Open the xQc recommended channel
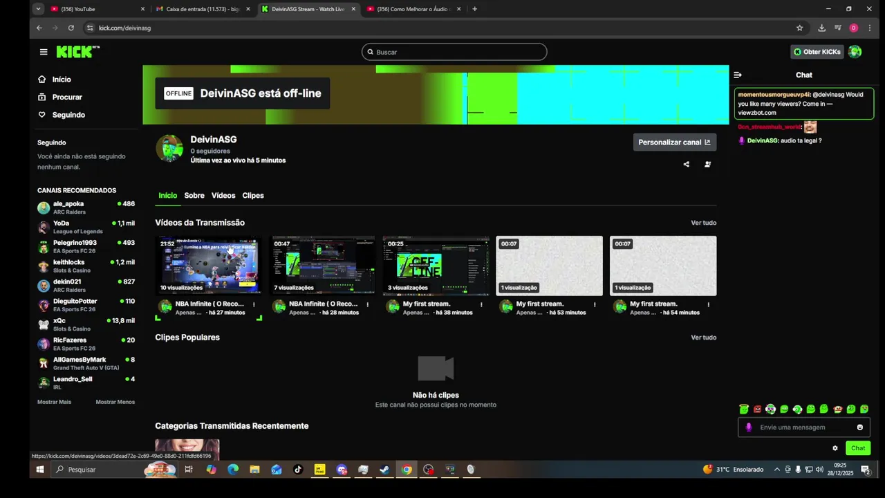885x498 pixels. tap(86, 324)
